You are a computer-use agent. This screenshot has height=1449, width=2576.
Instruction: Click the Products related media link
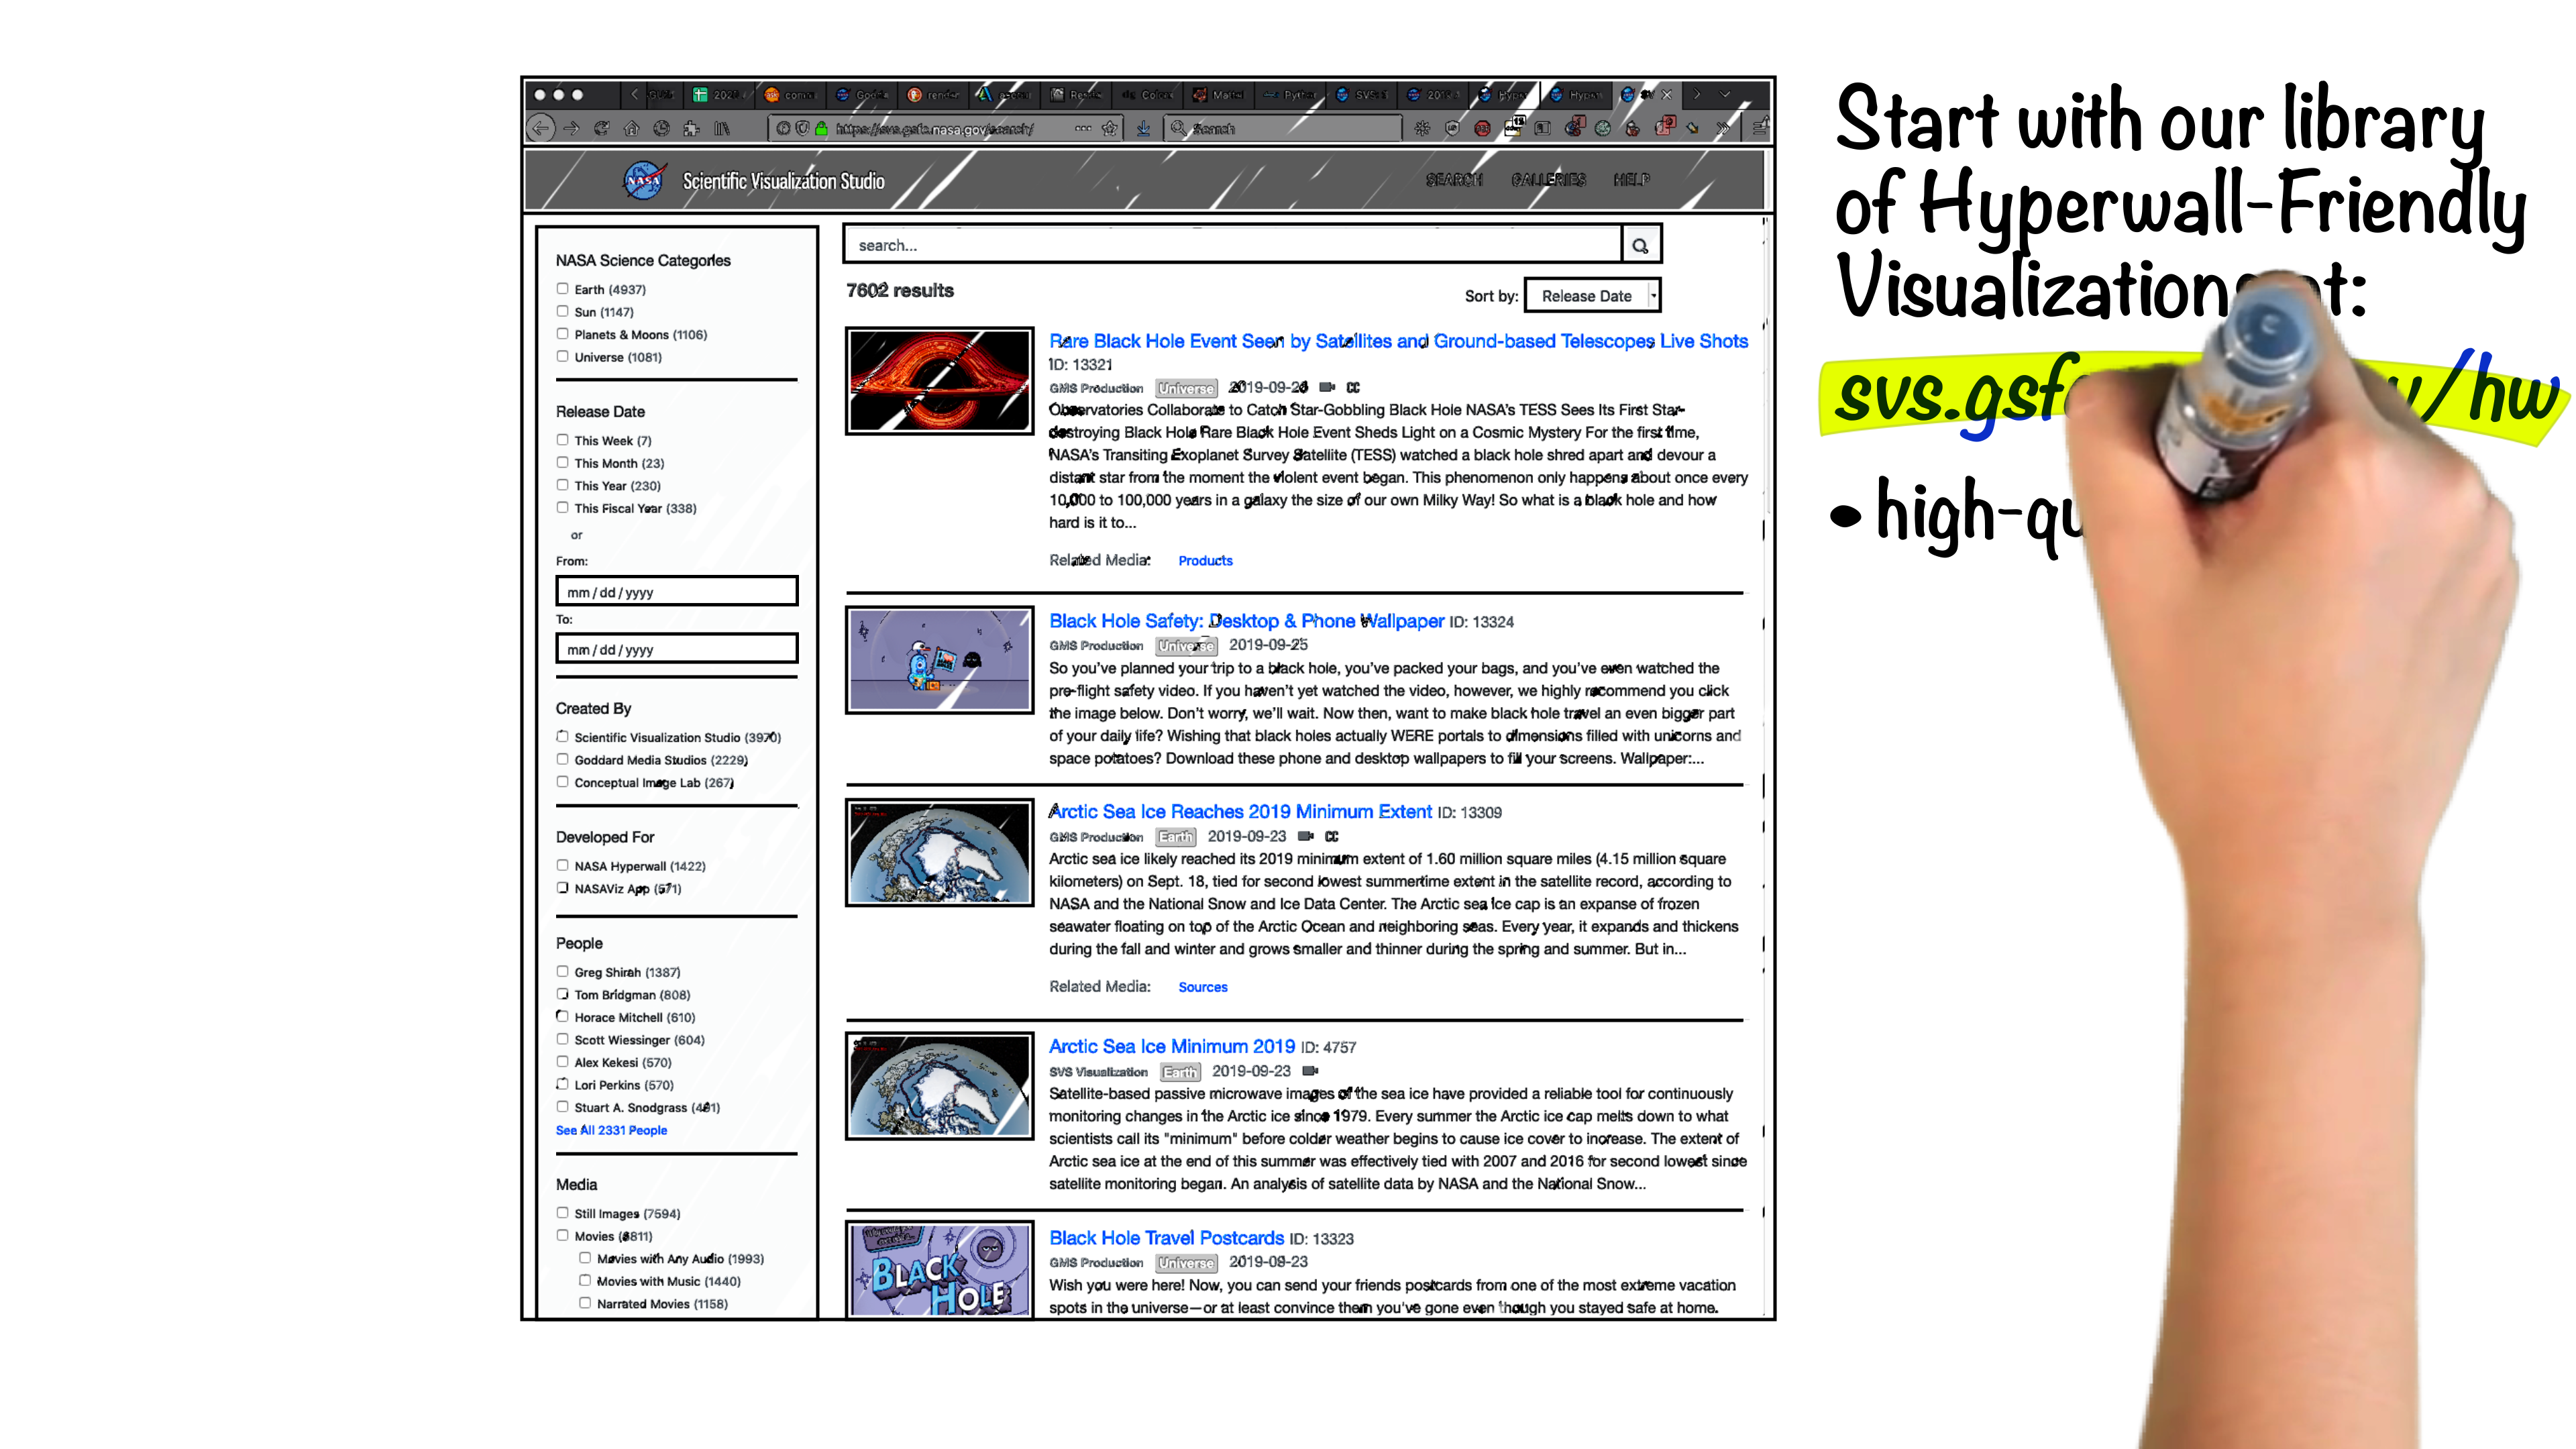(1205, 561)
